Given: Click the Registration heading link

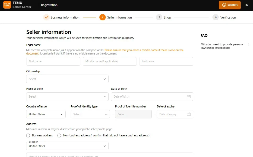Looking at the screenshot, I should click(49, 5).
